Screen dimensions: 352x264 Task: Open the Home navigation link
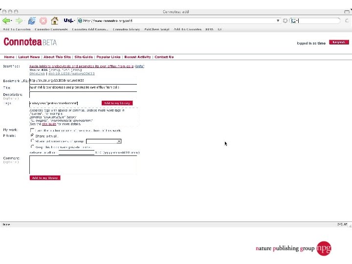[x=9, y=57]
